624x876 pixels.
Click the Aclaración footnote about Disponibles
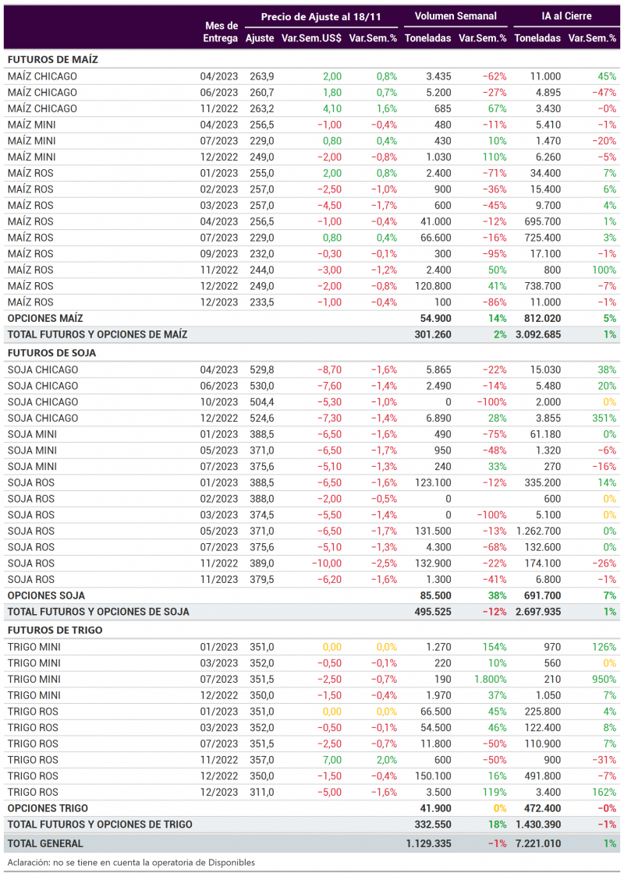[131, 863]
